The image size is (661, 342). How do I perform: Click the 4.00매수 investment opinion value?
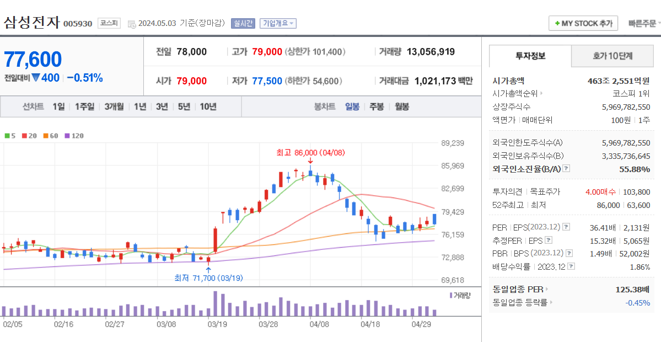pyautogui.click(x=601, y=192)
